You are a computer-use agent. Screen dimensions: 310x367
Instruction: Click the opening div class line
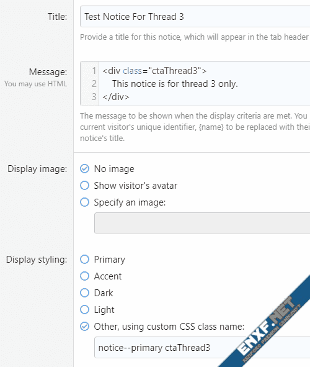click(x=154, y=71)
